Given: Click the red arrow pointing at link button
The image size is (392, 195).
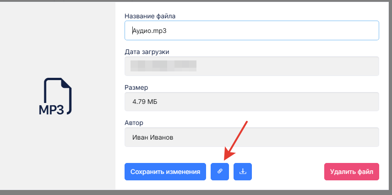Looking at the screenshot, I should point(236,139).
